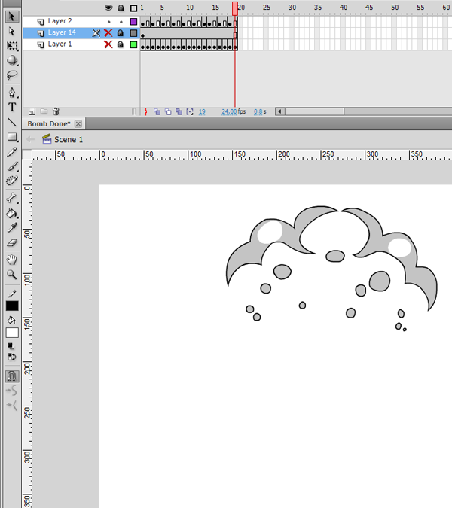Unlock Layer 14 padlock
Screen dimensions: 452x508
click(121, 33)
